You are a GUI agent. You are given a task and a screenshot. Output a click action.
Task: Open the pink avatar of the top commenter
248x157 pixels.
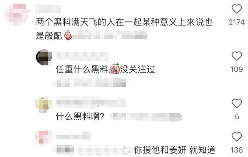[x=17, y=15]
